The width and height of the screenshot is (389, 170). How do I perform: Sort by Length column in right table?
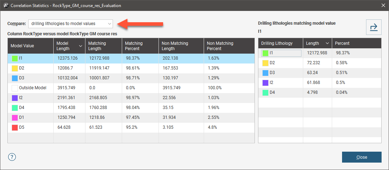[x=317, y=43]
